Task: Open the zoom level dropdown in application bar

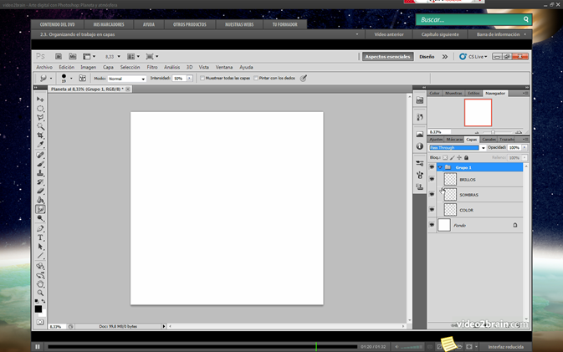Action: pos(119,56)
